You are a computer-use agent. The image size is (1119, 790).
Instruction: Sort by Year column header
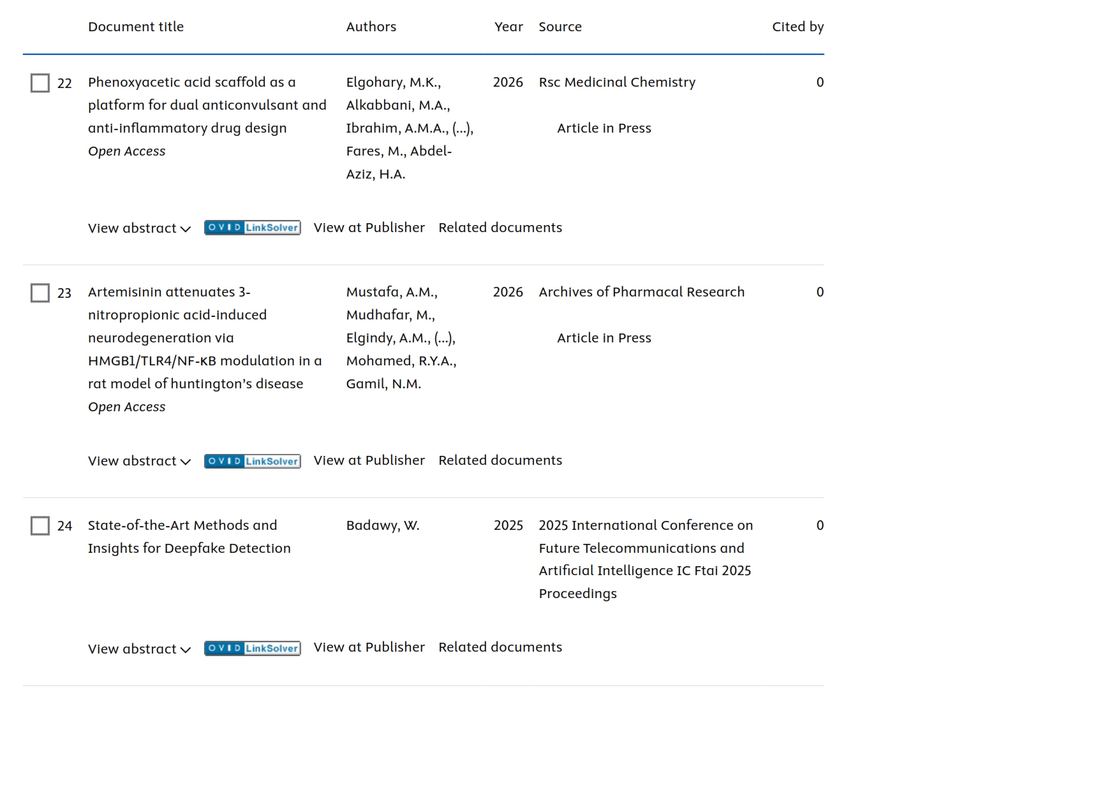pos(508,27)
